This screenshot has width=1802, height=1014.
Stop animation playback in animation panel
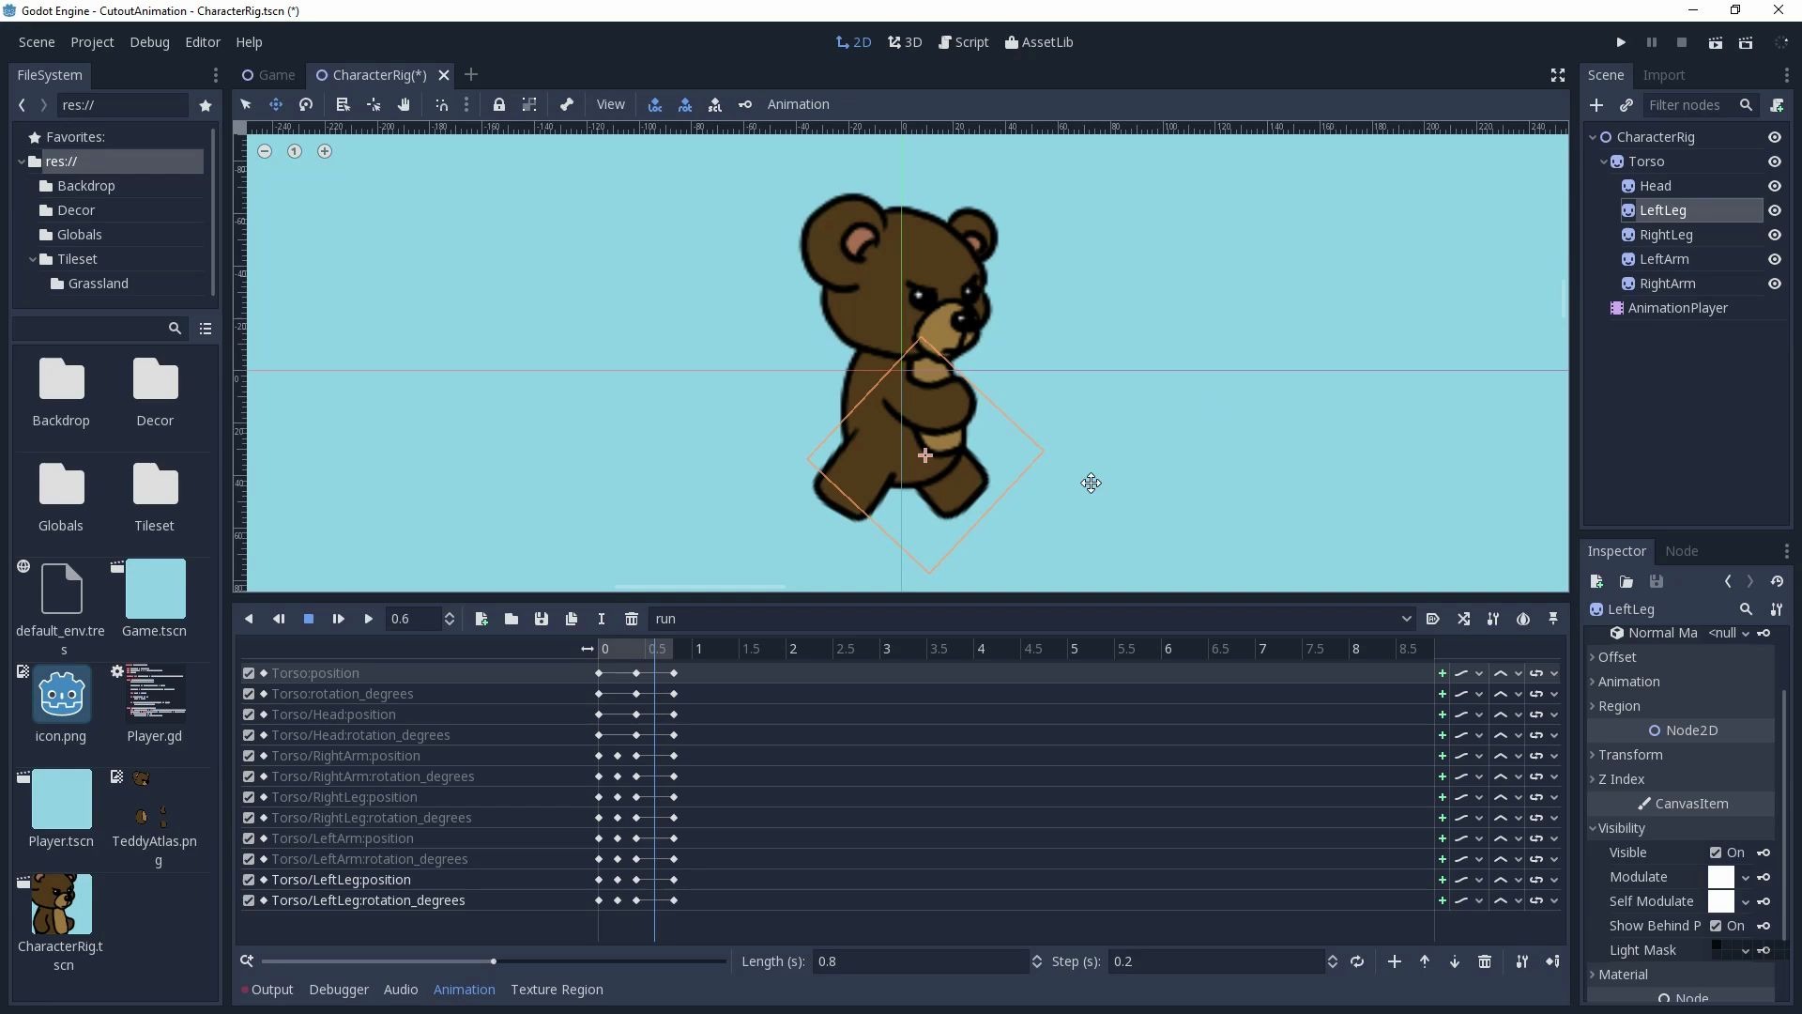click(308, 619)
